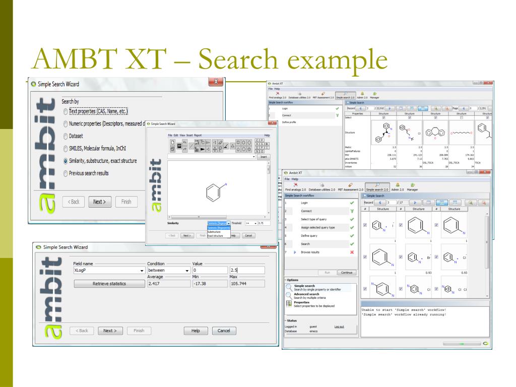This screenshot has width=516, height=387.
Task: Toggle checkbox of first structure in front results grid
Action: (x=365, y=225)
